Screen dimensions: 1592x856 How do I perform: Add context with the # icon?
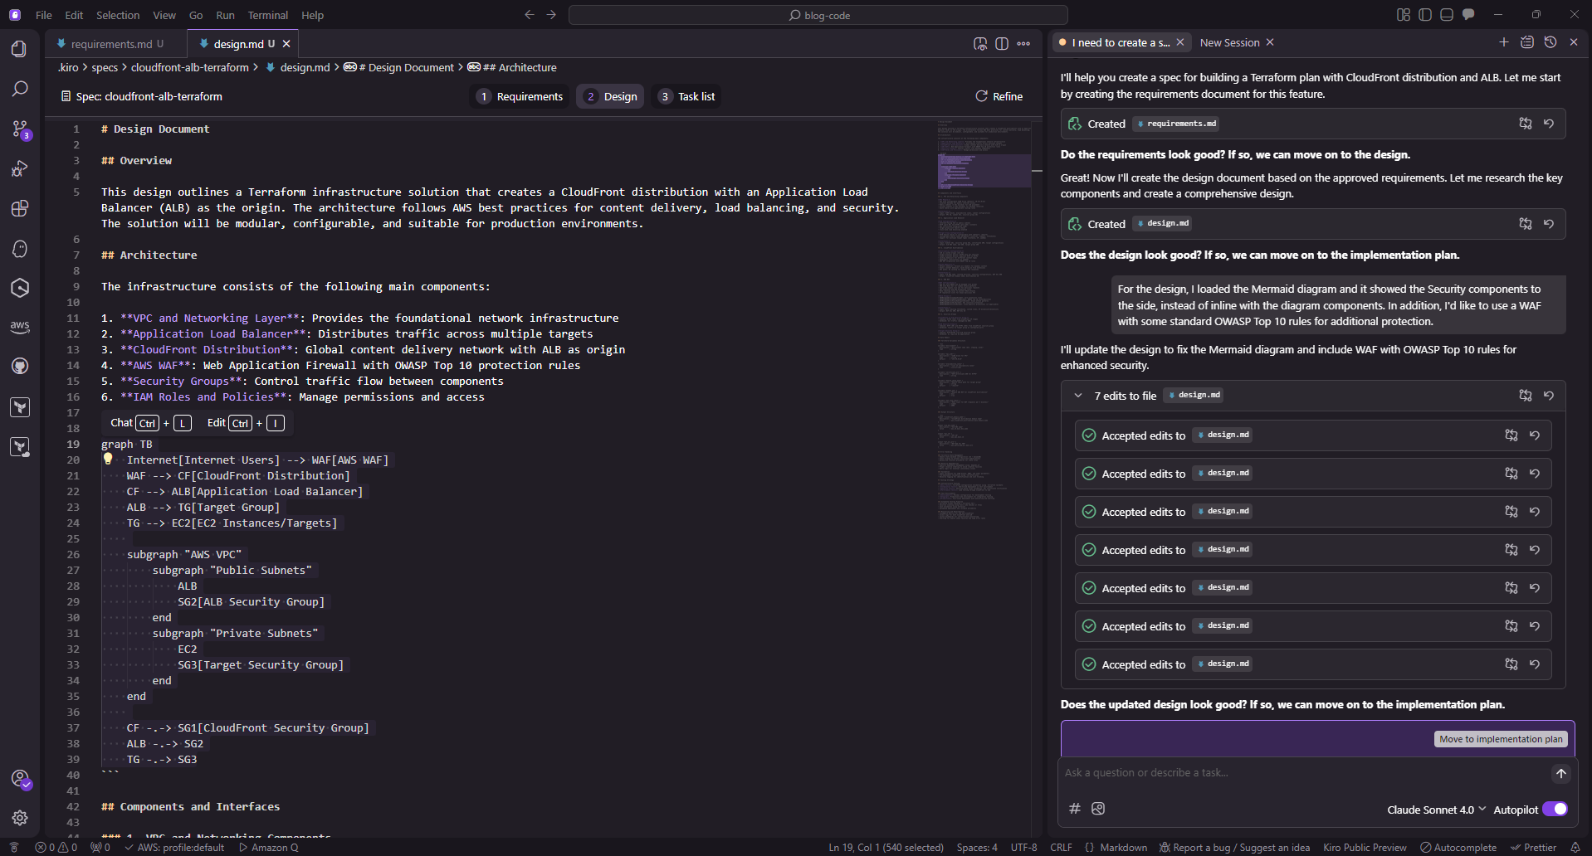(x=1075, y=809)
